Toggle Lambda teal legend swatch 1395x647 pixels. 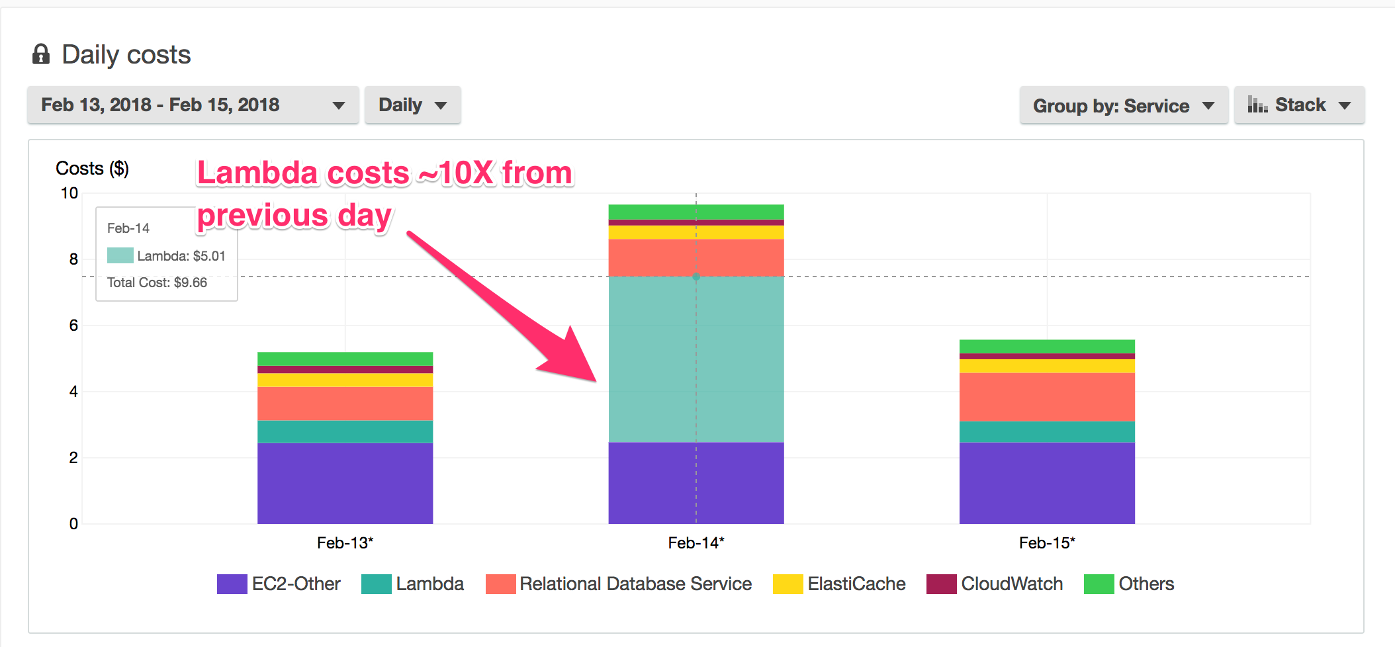click(x=376, y=584)
